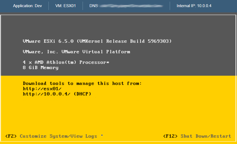The width and height of the screenshot is (237, 144).
Task: Click the DNS field in the header
Action: (126, 6)
